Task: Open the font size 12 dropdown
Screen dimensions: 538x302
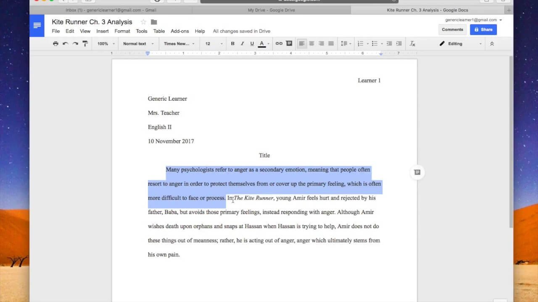Action: point(214,44)
